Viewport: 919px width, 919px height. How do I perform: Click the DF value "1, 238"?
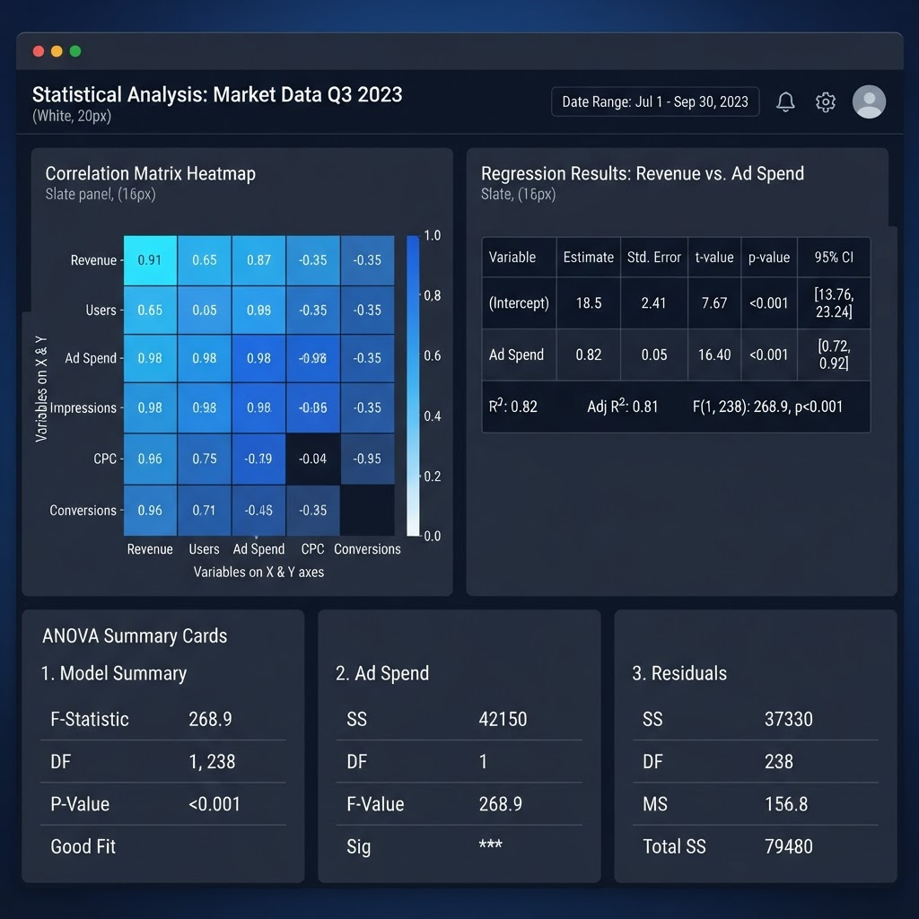[x=212, y=762]
